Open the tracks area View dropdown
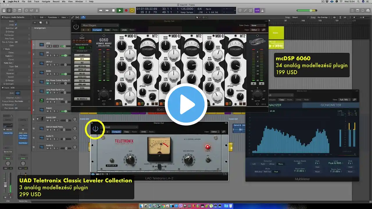Image resolution: width=372 pixels, height=209 pixels. click(64, 17)
